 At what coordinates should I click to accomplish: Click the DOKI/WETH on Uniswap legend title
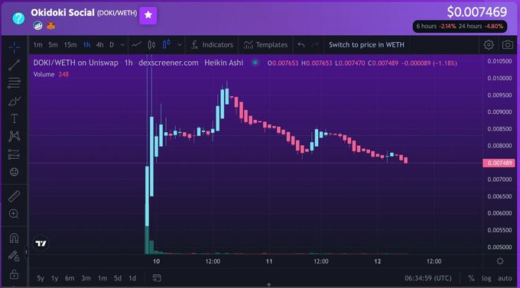click(76, 63)
